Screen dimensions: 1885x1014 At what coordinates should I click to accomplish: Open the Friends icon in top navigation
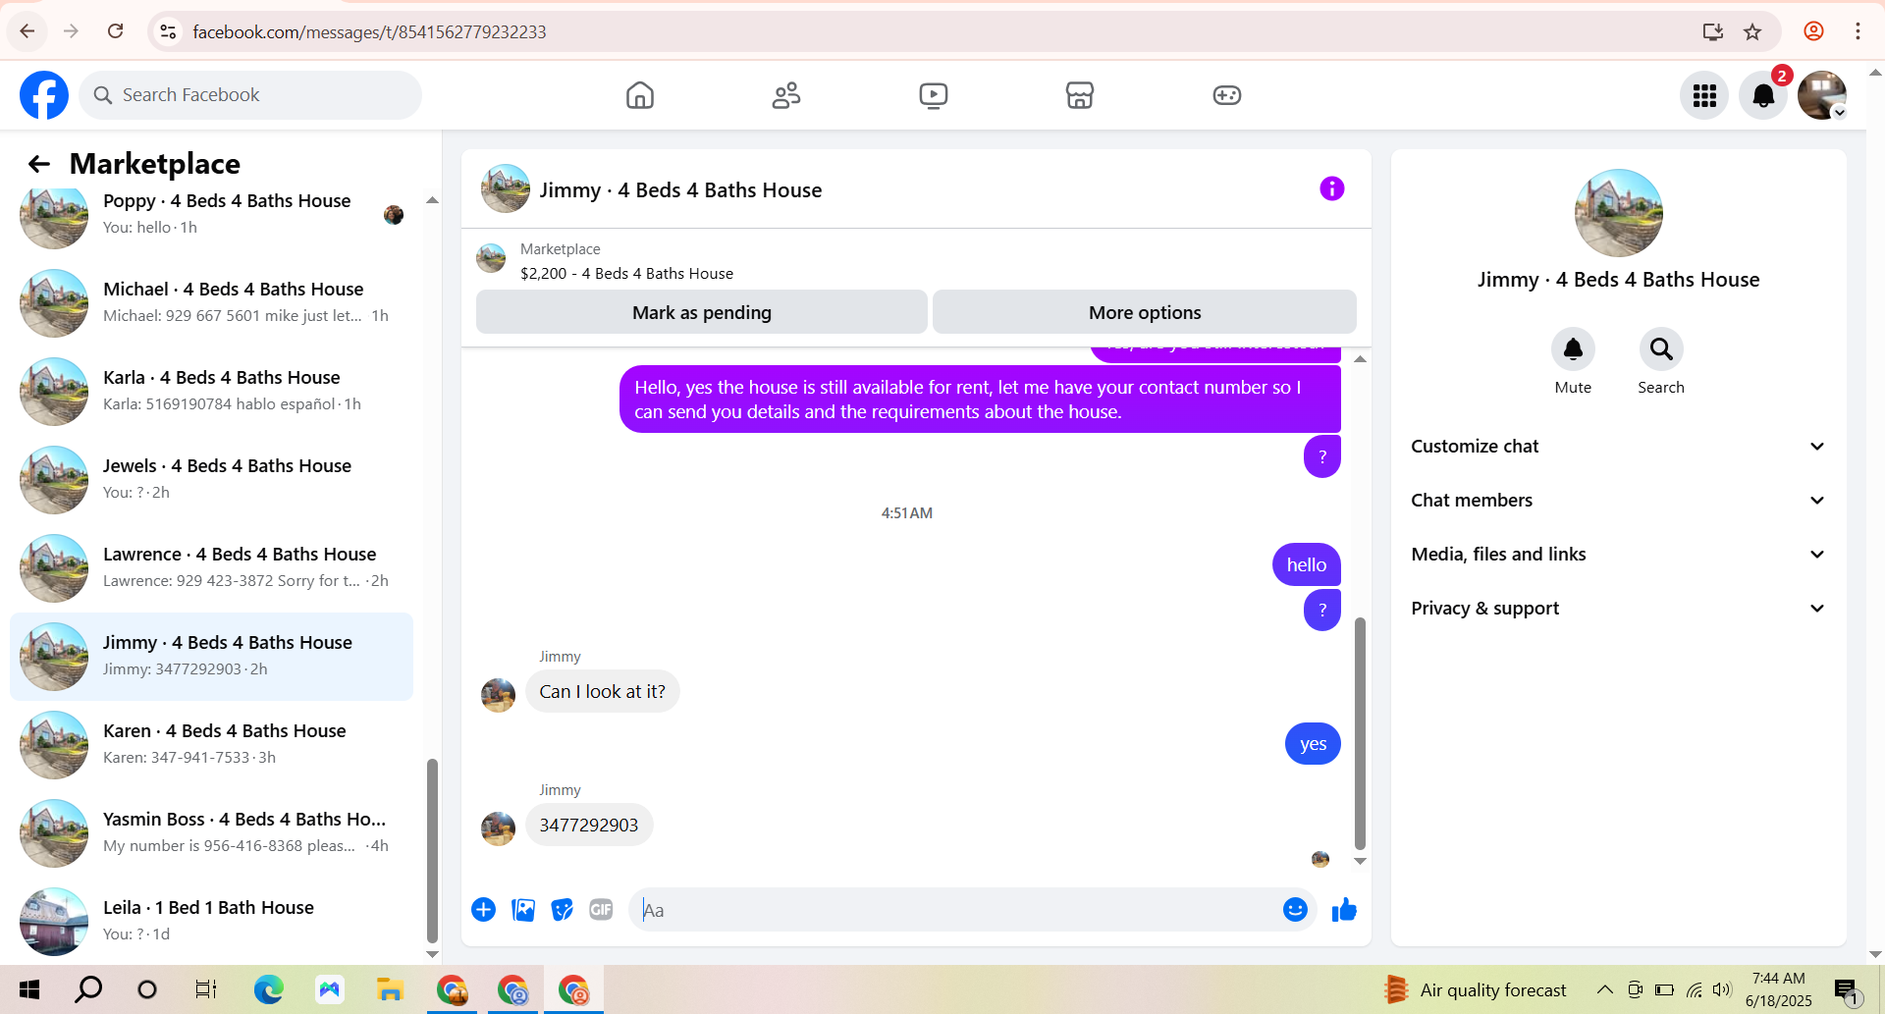point(786,95)
